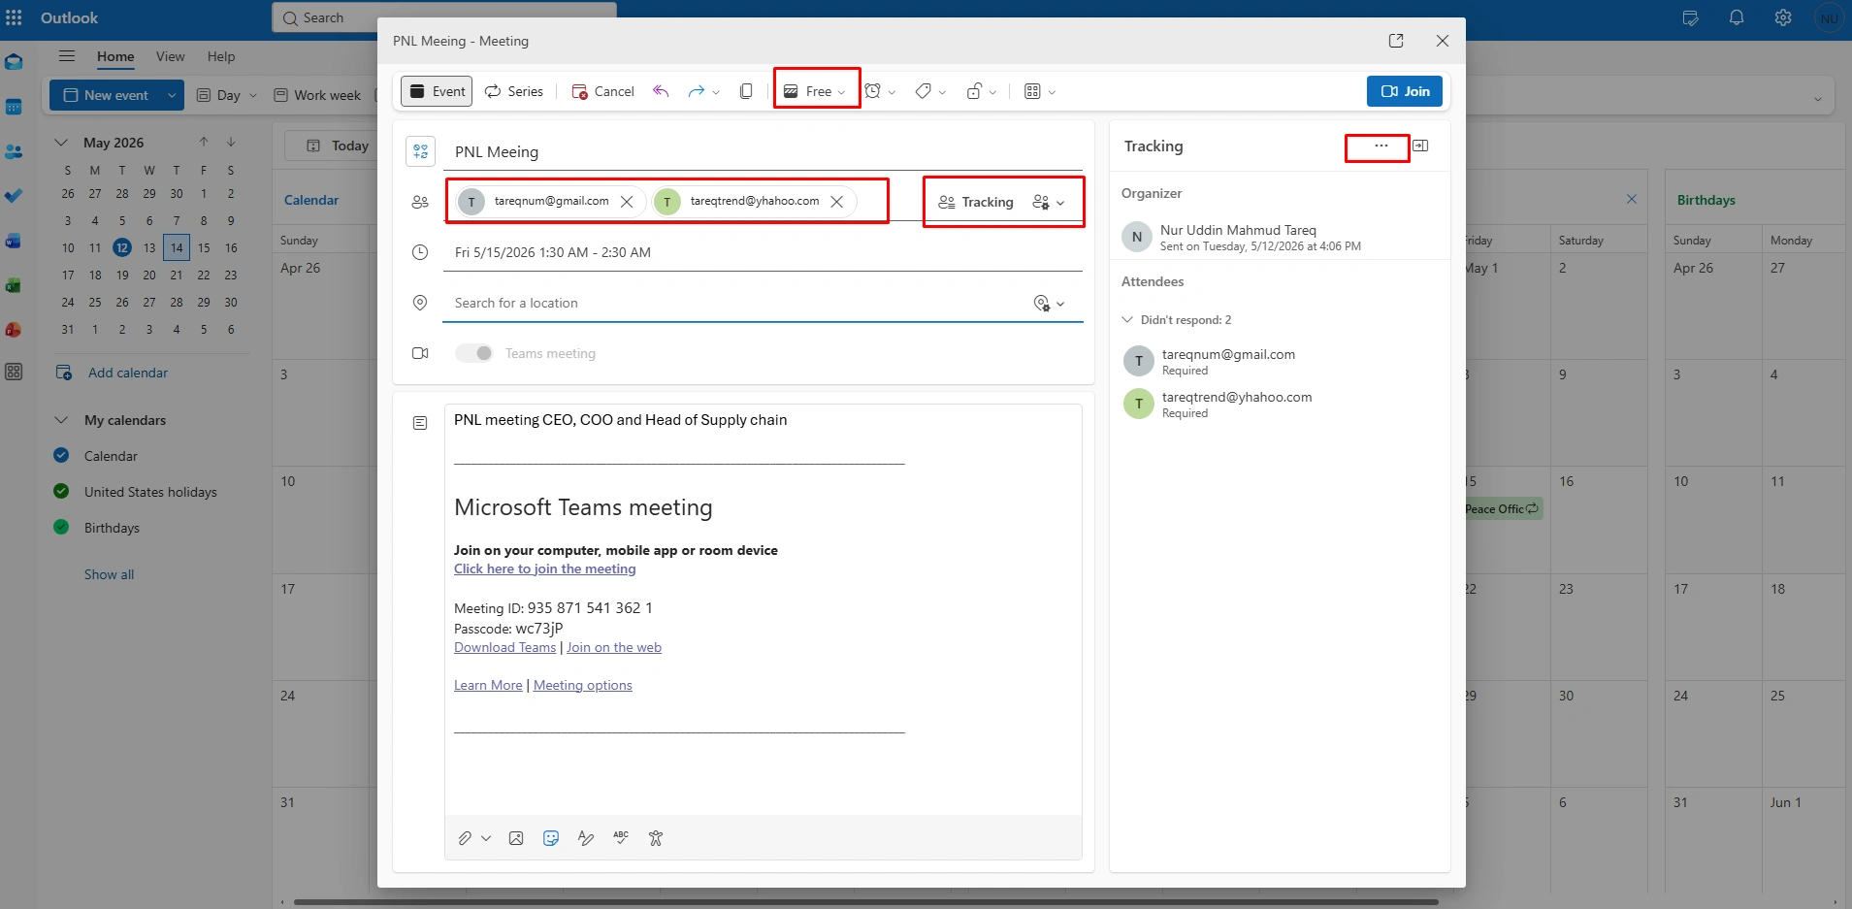Select the Home tab
The image size is (1852, 909).
[115, 56]
